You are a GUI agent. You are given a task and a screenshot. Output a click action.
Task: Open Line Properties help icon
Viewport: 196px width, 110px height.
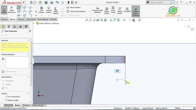30,31
